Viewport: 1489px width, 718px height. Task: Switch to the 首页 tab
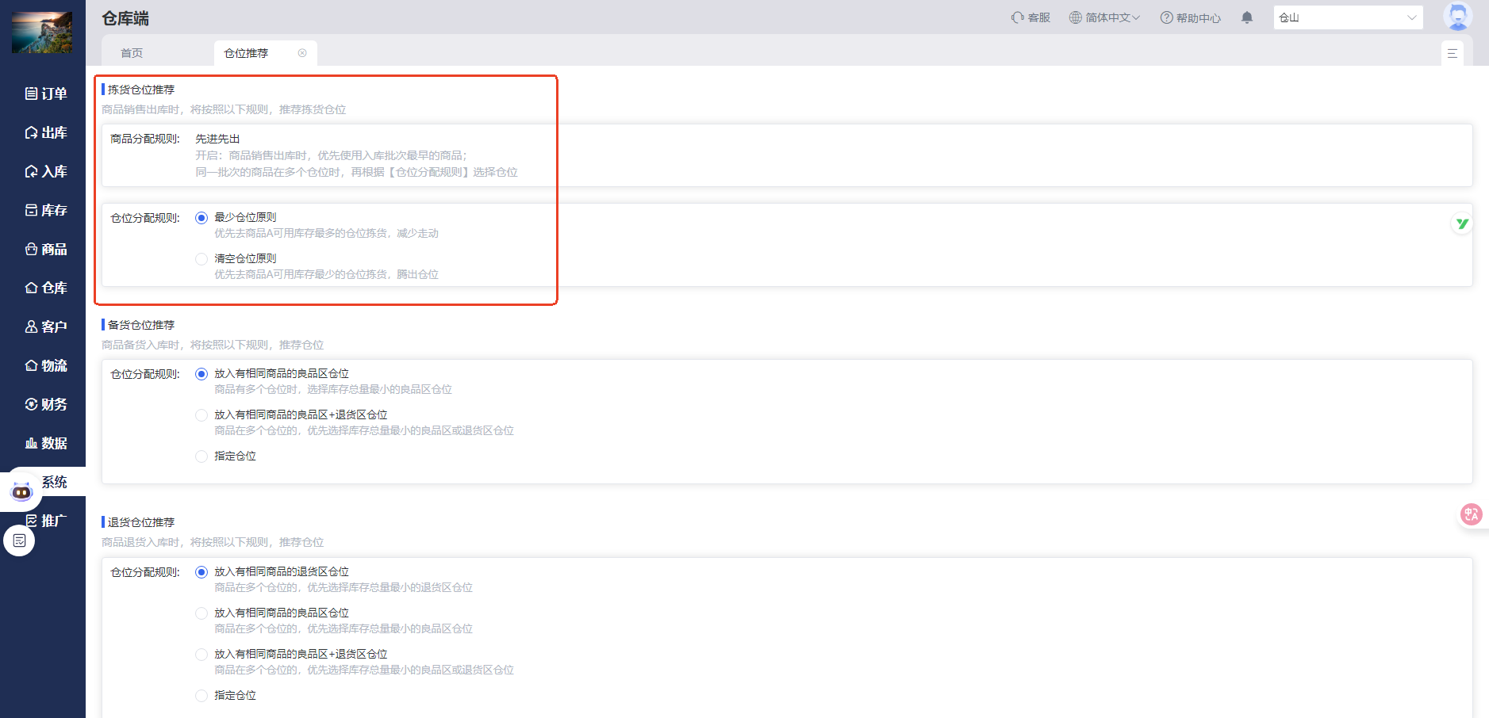pyautogui.click(x=132, y=53)
